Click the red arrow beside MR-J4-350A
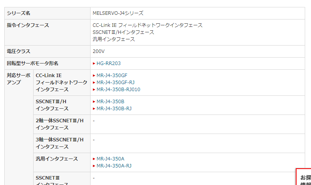Image resolution: width=311 pixels, height=185 pixels. coord(94,159)
